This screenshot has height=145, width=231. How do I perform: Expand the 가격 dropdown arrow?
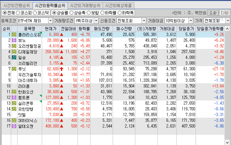click(228, 21)
